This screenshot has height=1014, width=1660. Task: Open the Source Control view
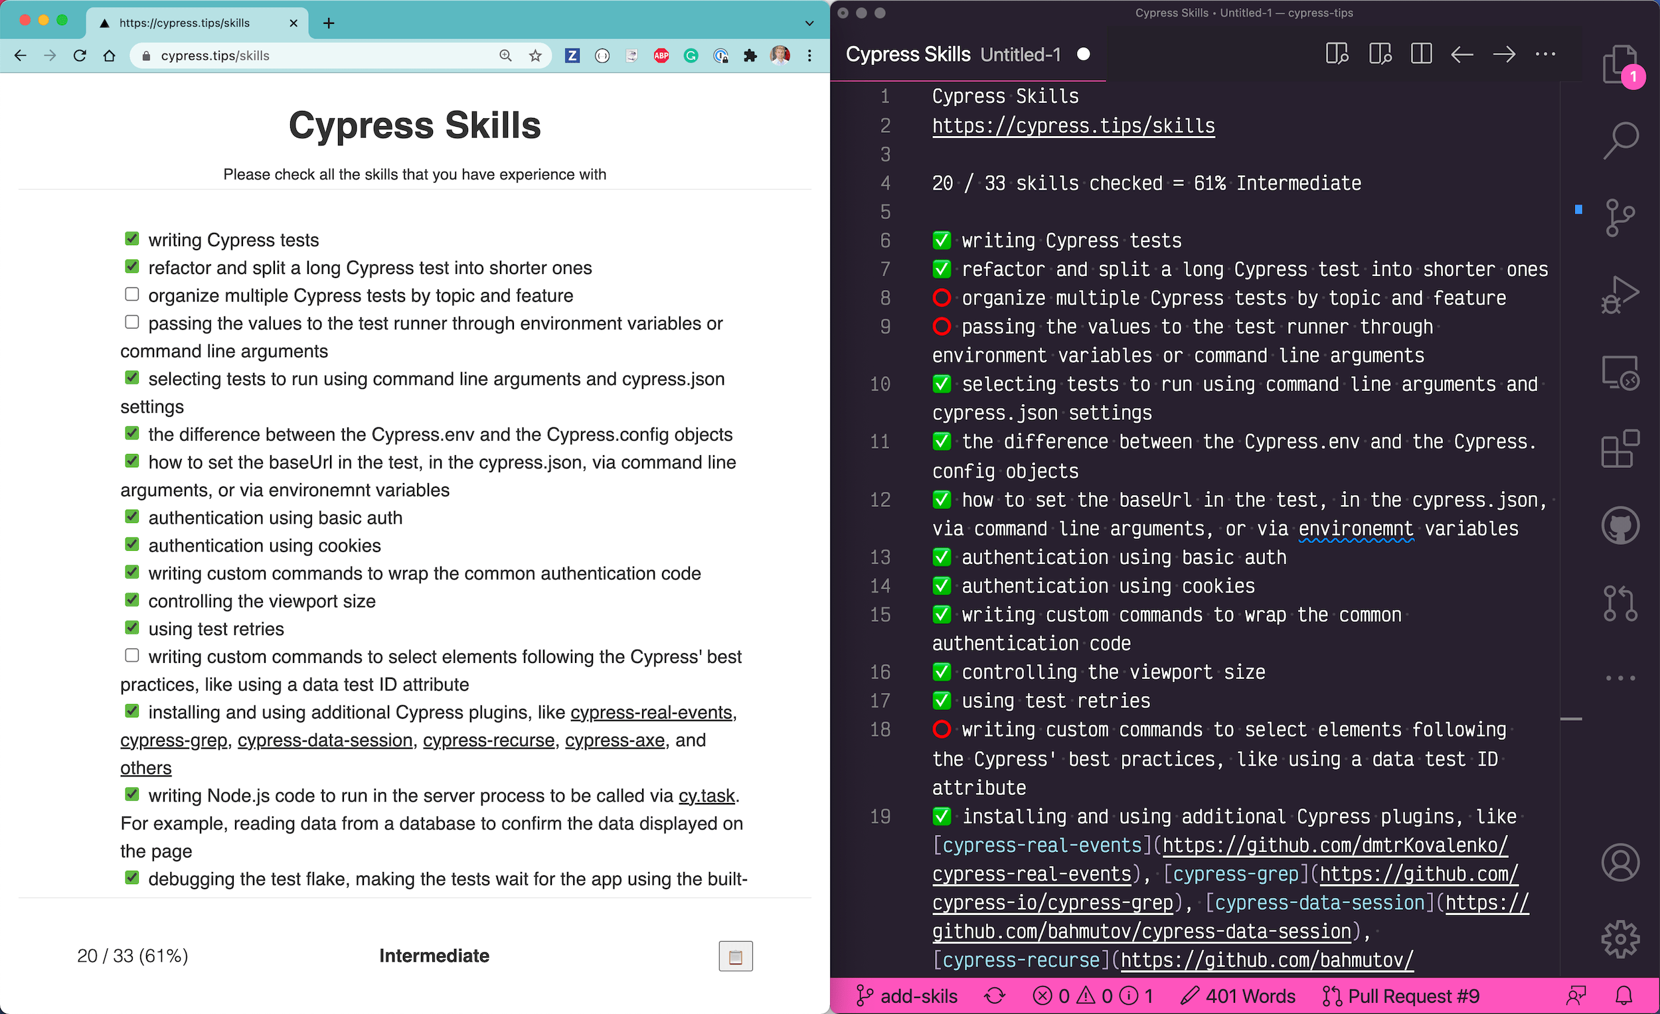[x=1619, y=218]
